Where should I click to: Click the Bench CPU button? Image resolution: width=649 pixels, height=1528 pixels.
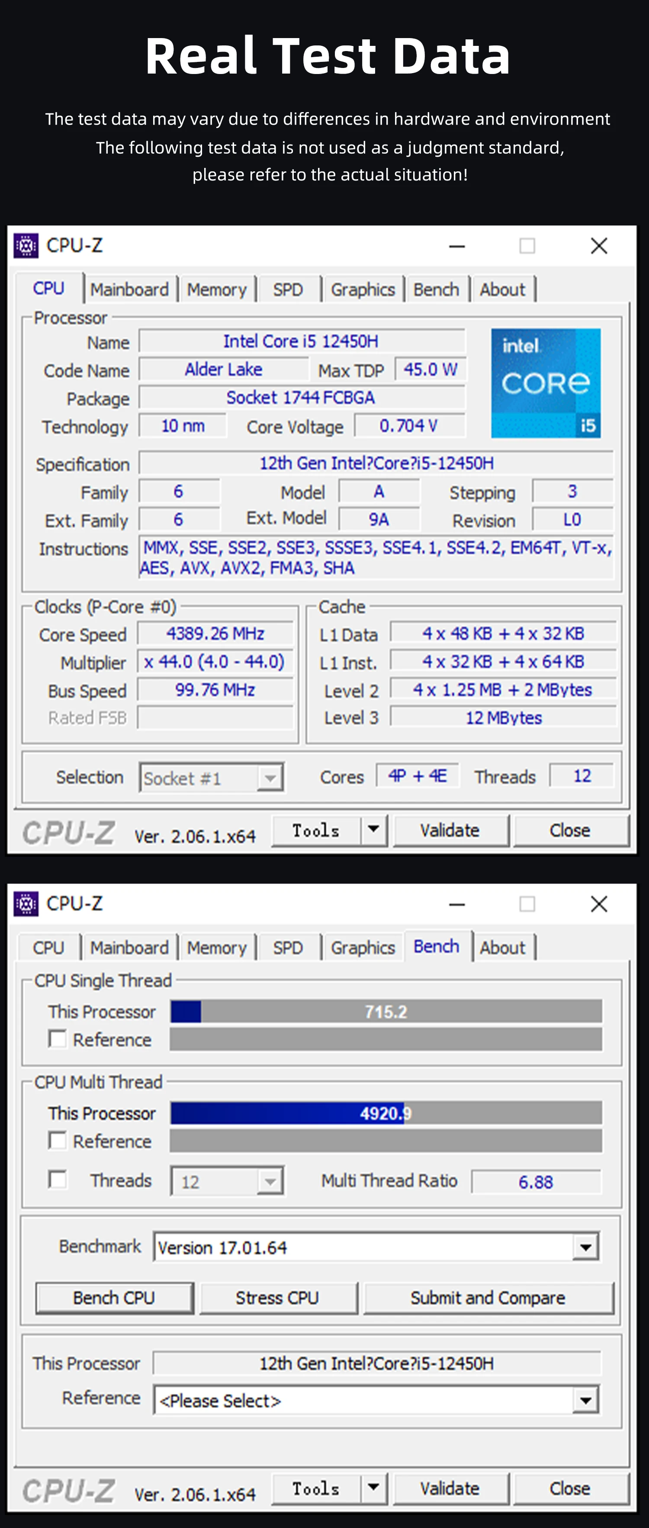tap(115, 1298)
